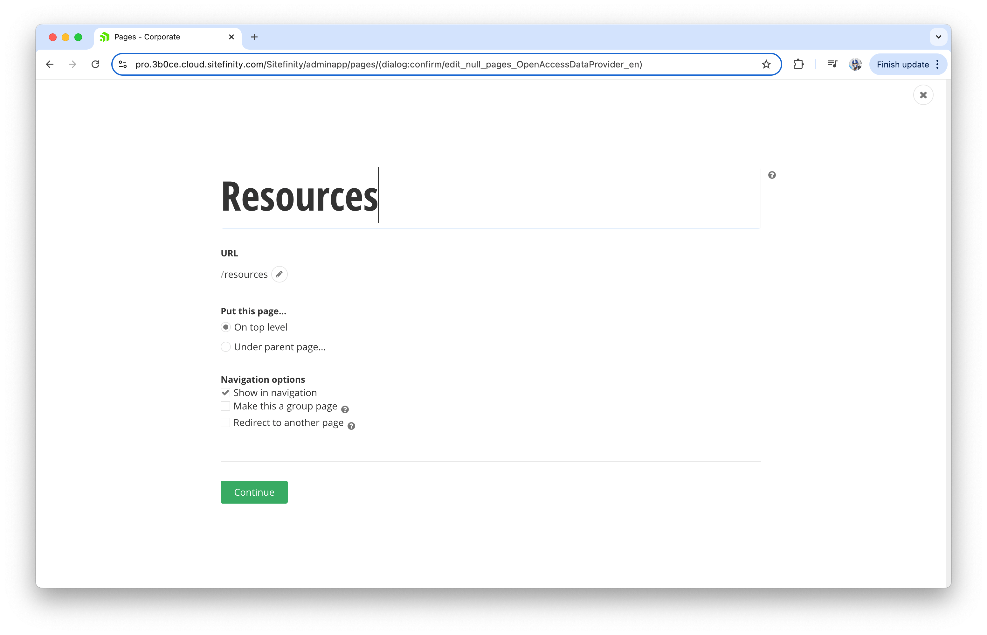Bookmark this page with star icon
The image size is (987, 635).
click(x=766, y=64)
